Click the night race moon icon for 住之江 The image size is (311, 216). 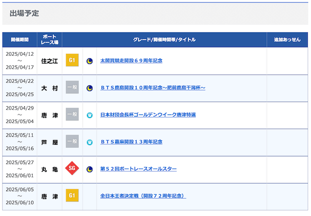tap(89, 61)
